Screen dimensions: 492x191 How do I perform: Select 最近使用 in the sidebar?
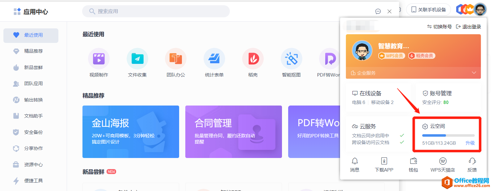[x=31, y=35]
